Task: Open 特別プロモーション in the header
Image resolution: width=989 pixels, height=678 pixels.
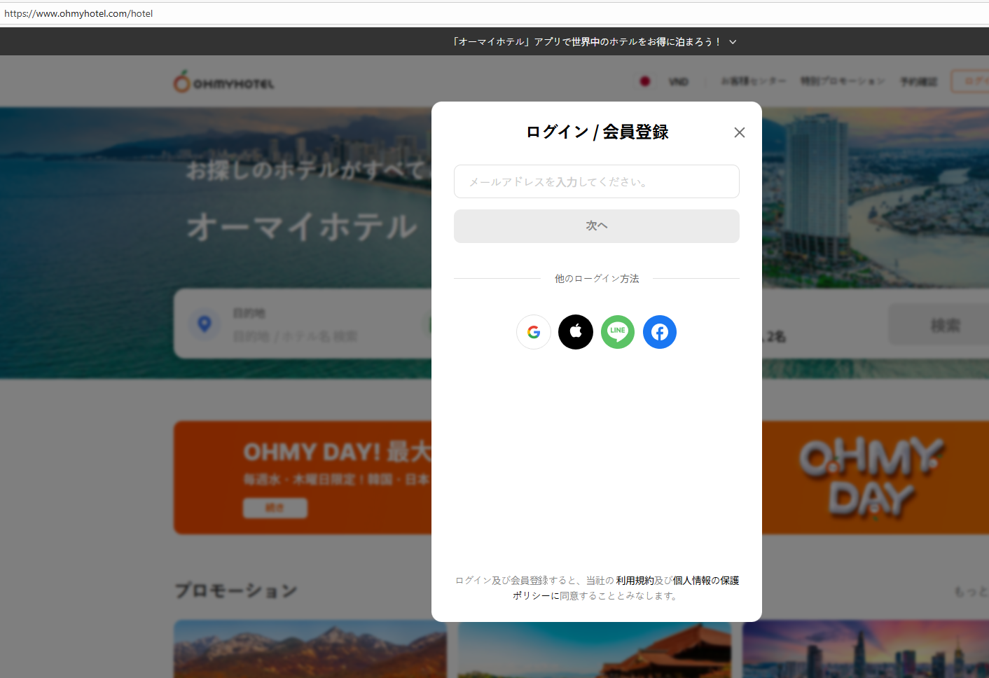Action: tap(843, 81)
